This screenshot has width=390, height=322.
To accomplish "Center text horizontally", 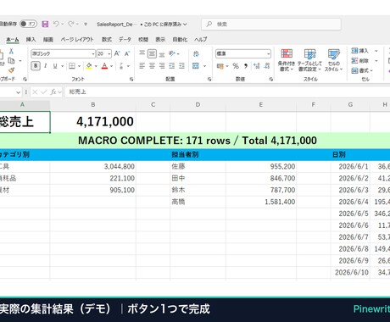I will pyautogui.click(x=152, y=66).
